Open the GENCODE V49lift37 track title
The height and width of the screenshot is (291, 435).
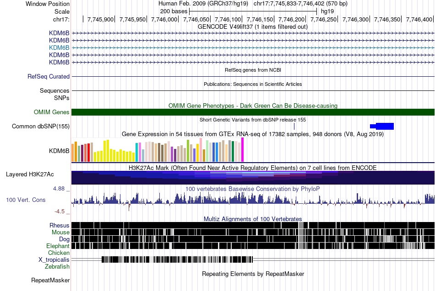coord(253,27)
